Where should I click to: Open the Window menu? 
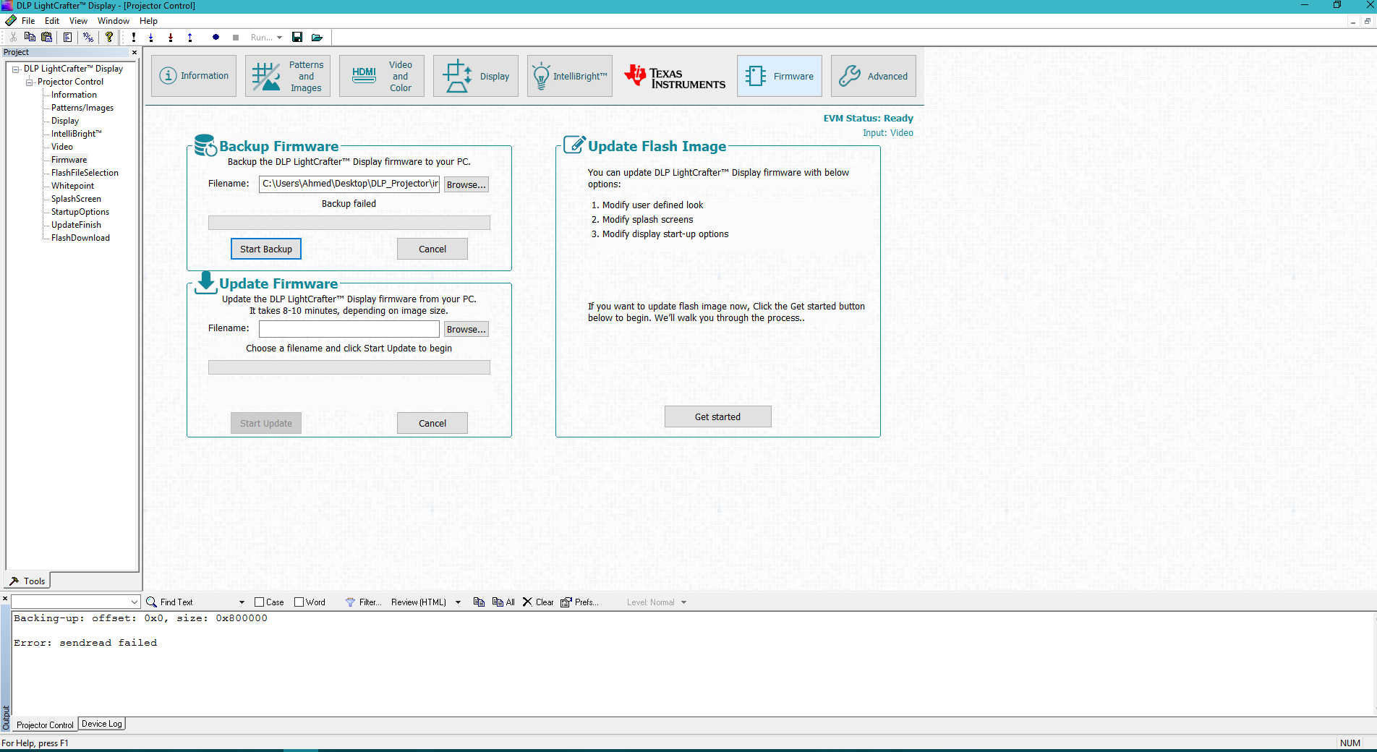(114, 21)
